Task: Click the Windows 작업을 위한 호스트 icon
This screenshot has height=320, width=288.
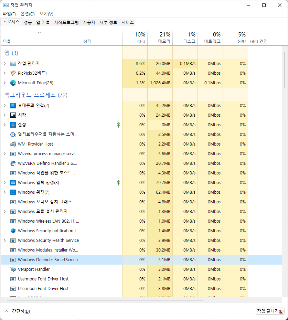Action: click(x=13, y=173)
